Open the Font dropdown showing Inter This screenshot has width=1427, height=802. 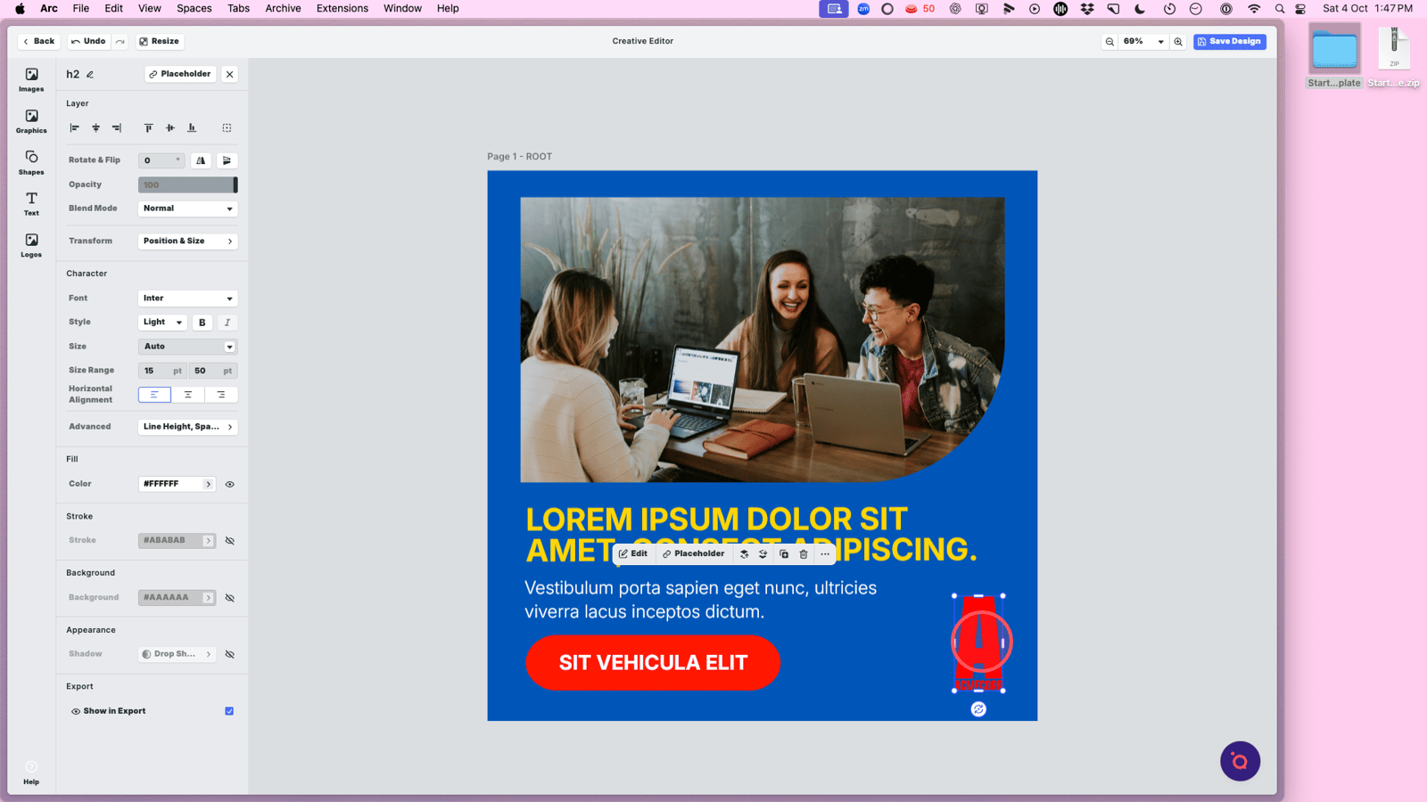pyautogui.click(x=188, y=299)
